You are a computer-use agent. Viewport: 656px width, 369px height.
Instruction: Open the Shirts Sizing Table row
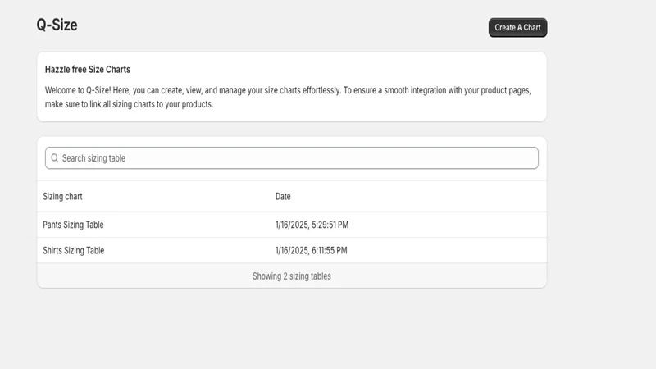click(292, 251)
